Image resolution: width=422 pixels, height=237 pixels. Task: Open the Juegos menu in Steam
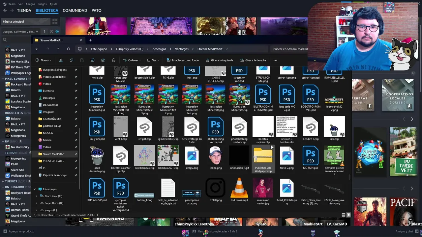(42, 4)
